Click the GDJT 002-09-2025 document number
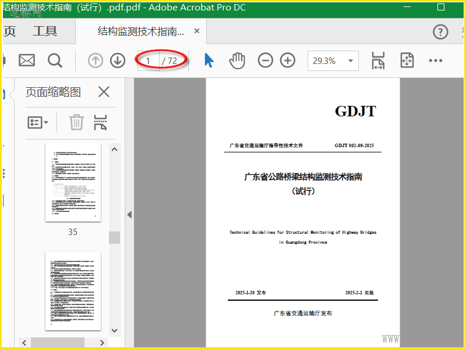The image size is (466, 349). tap(354, 145)
